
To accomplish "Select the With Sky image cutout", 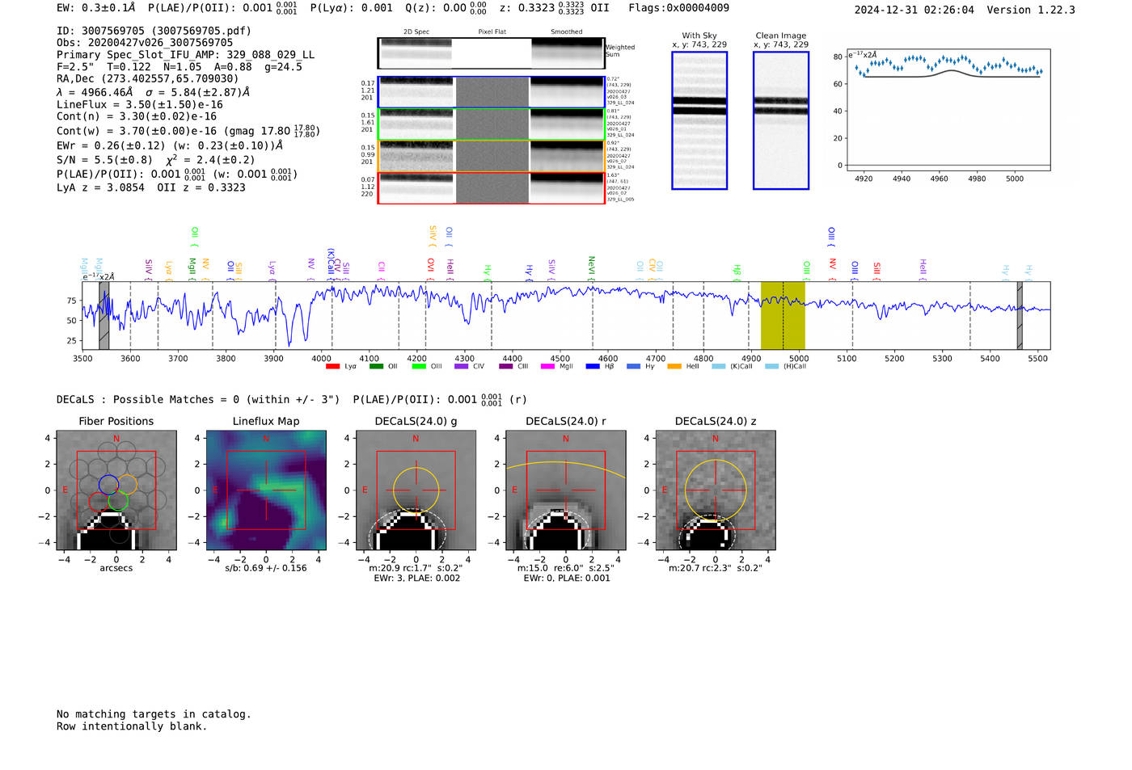I will (699, 121).
